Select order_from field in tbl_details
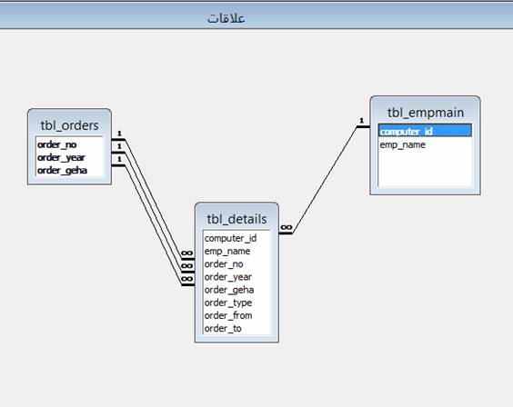513x407 pixels. 236,315
